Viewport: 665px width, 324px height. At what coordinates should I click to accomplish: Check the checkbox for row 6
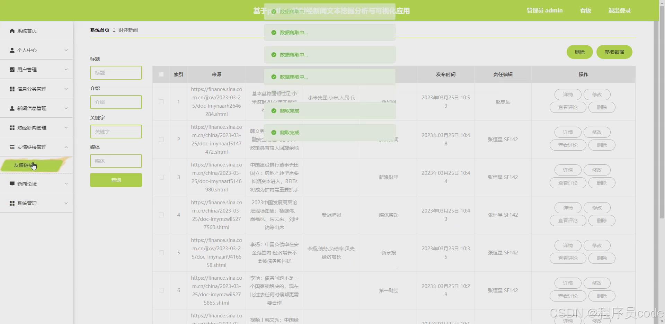coord(161,290)
